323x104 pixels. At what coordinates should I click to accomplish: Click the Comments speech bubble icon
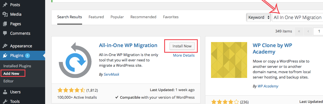(5, 33)
